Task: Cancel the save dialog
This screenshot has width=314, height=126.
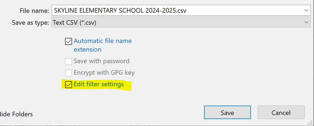Action: pyautogui.click(x=281, y=112)
